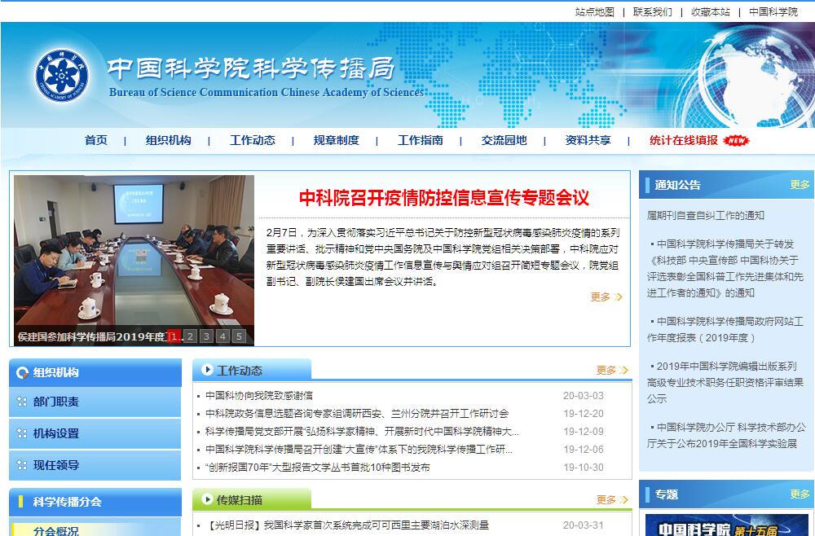815x536 pixels.
Task: Click the dots icon next to 部门职责
Action: coord(22,402)
